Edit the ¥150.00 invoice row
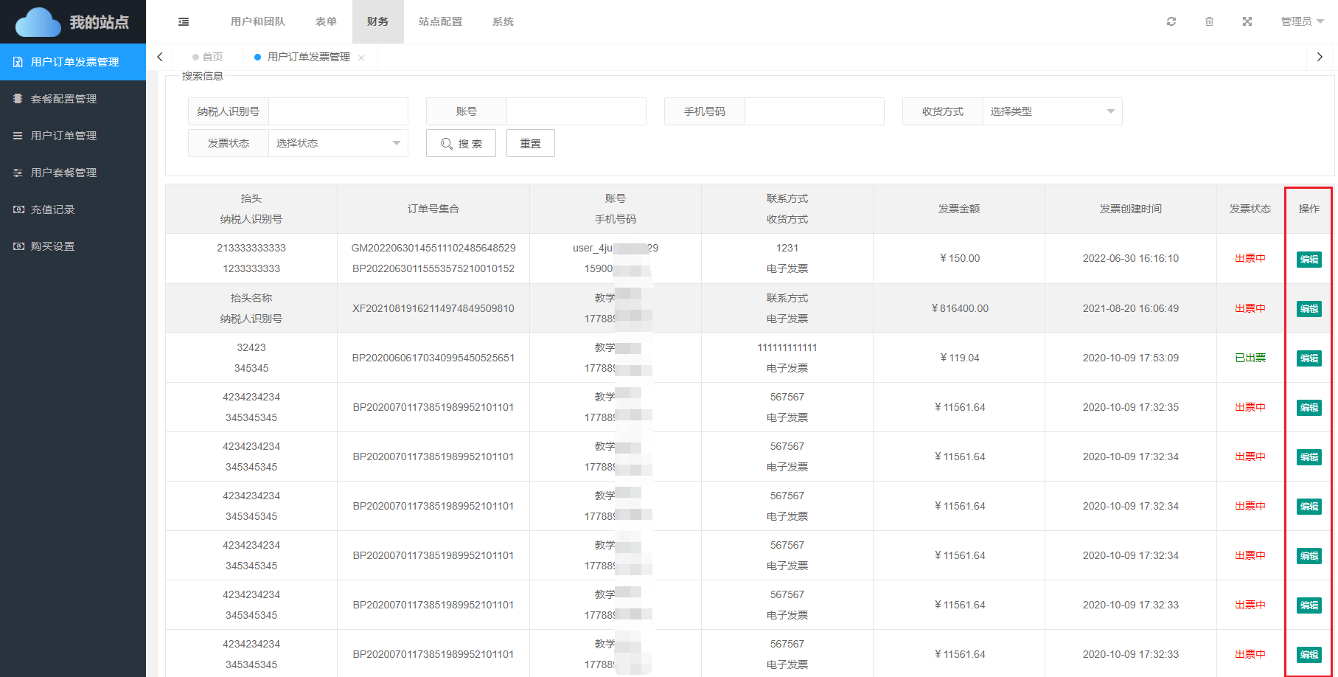The image size is (1338, 677). click(1309, 259)
